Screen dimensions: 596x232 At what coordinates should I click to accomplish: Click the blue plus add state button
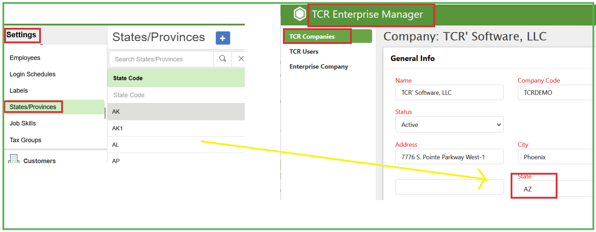[x=223, y=38]
